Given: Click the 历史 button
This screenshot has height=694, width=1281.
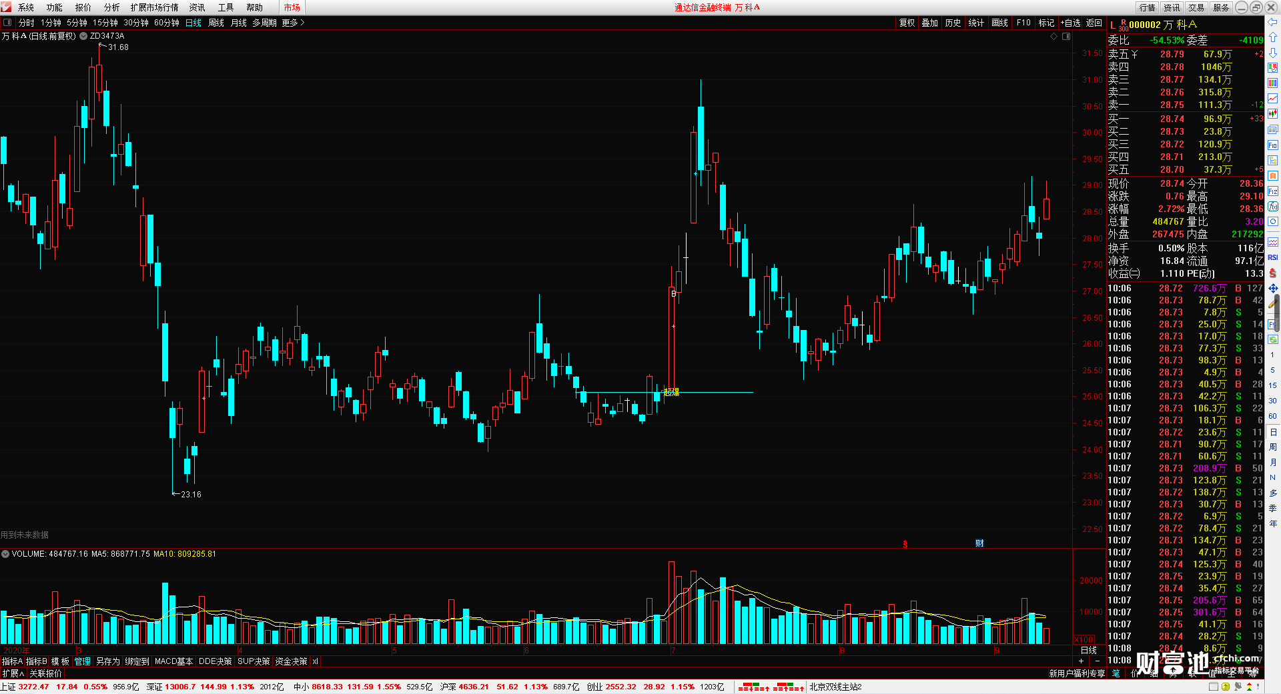Looking at the screenshot, I should pos(953,23).
